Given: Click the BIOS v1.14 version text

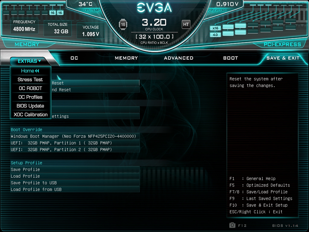Looking at the screenshot, I should [285, 225].
